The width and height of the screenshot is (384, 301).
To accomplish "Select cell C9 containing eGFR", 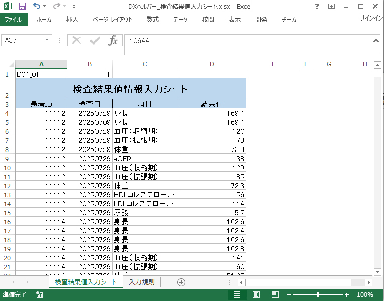I will coord(144,158).
